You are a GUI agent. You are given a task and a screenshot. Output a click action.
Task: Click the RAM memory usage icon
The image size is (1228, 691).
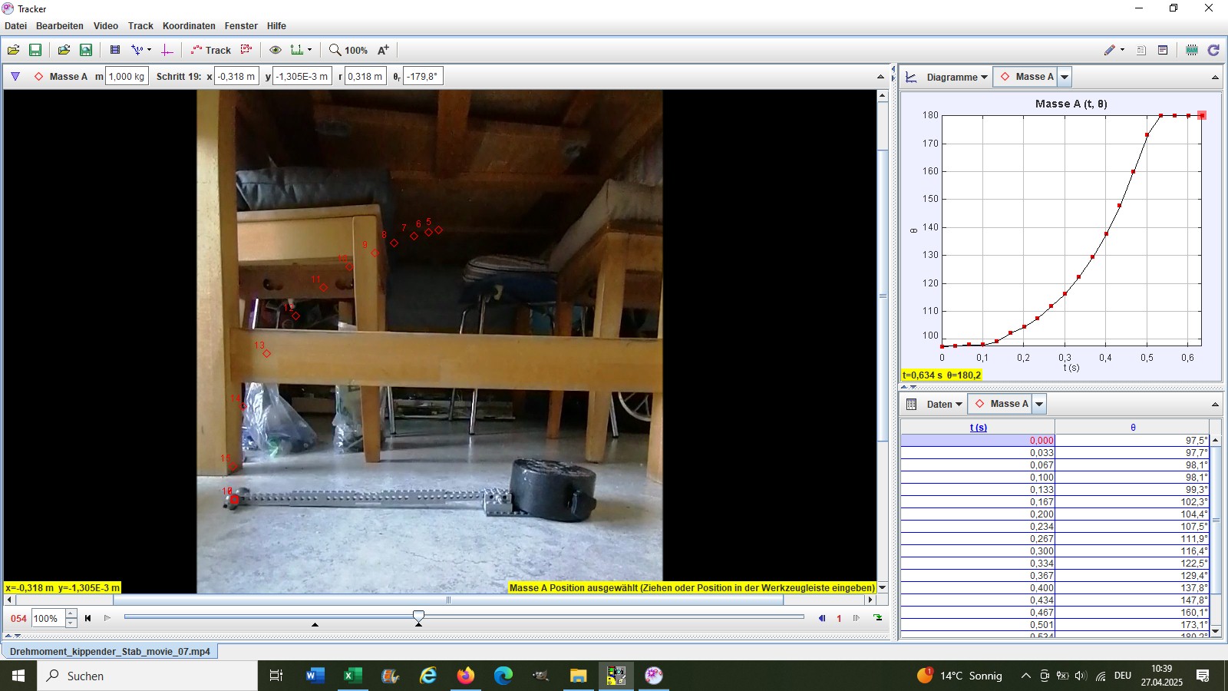[1191, 50]
